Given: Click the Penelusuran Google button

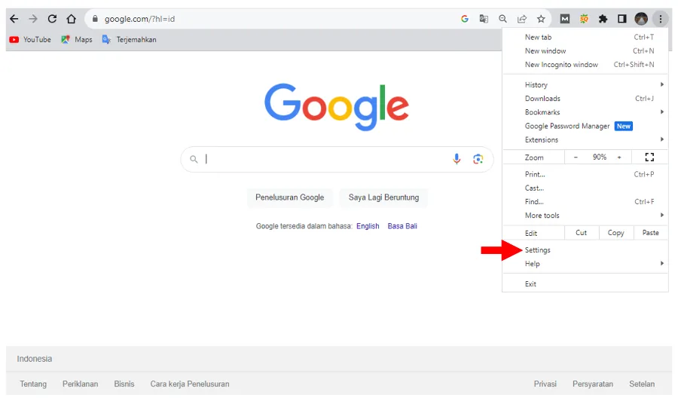Looking at the screenshot, I should pos(290,197).
